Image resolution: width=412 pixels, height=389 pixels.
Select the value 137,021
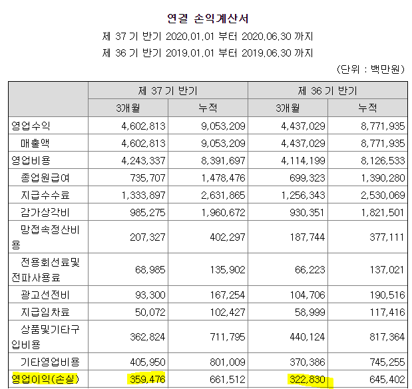click(387, 270)
